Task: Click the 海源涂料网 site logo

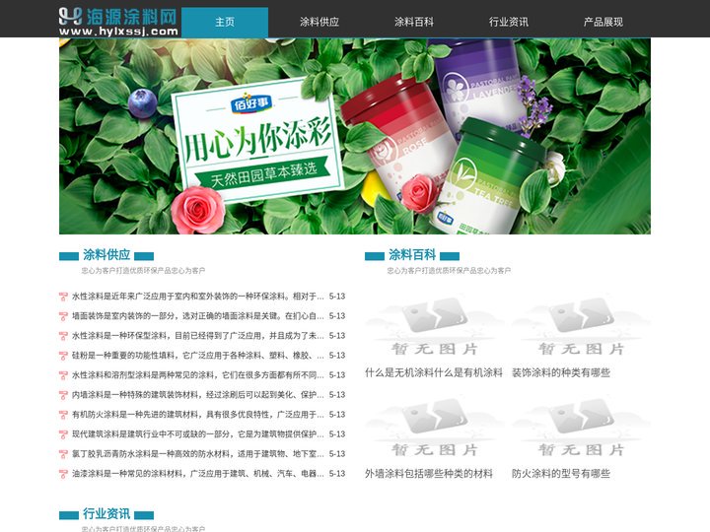Action: tap(118, 22)
